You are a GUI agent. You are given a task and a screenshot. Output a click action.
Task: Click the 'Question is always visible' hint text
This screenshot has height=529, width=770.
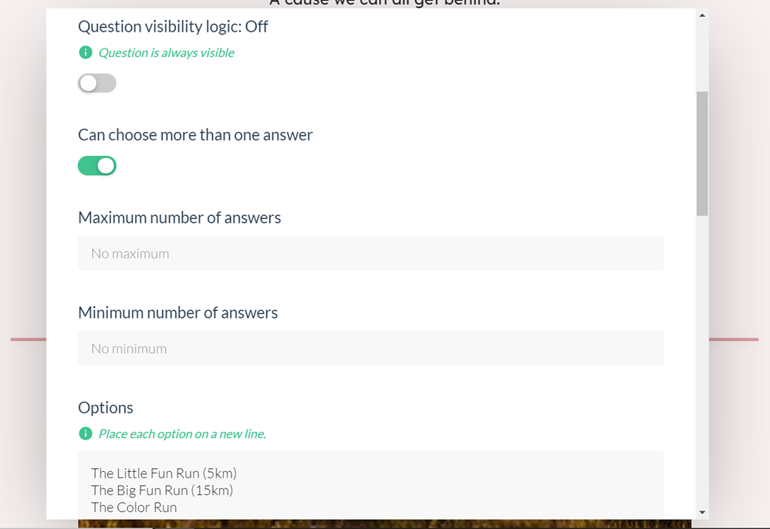tap(167, 53)
